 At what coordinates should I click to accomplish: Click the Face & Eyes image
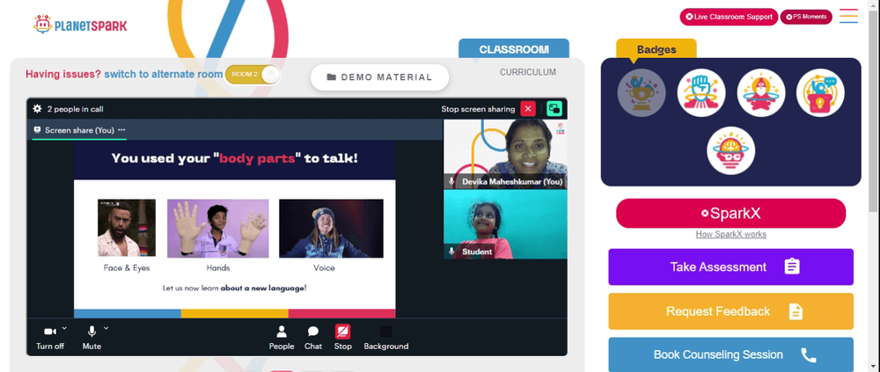click(126, 228)
